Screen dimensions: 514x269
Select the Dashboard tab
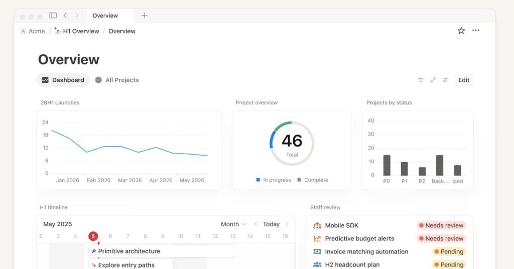click(x=63, y=80)
